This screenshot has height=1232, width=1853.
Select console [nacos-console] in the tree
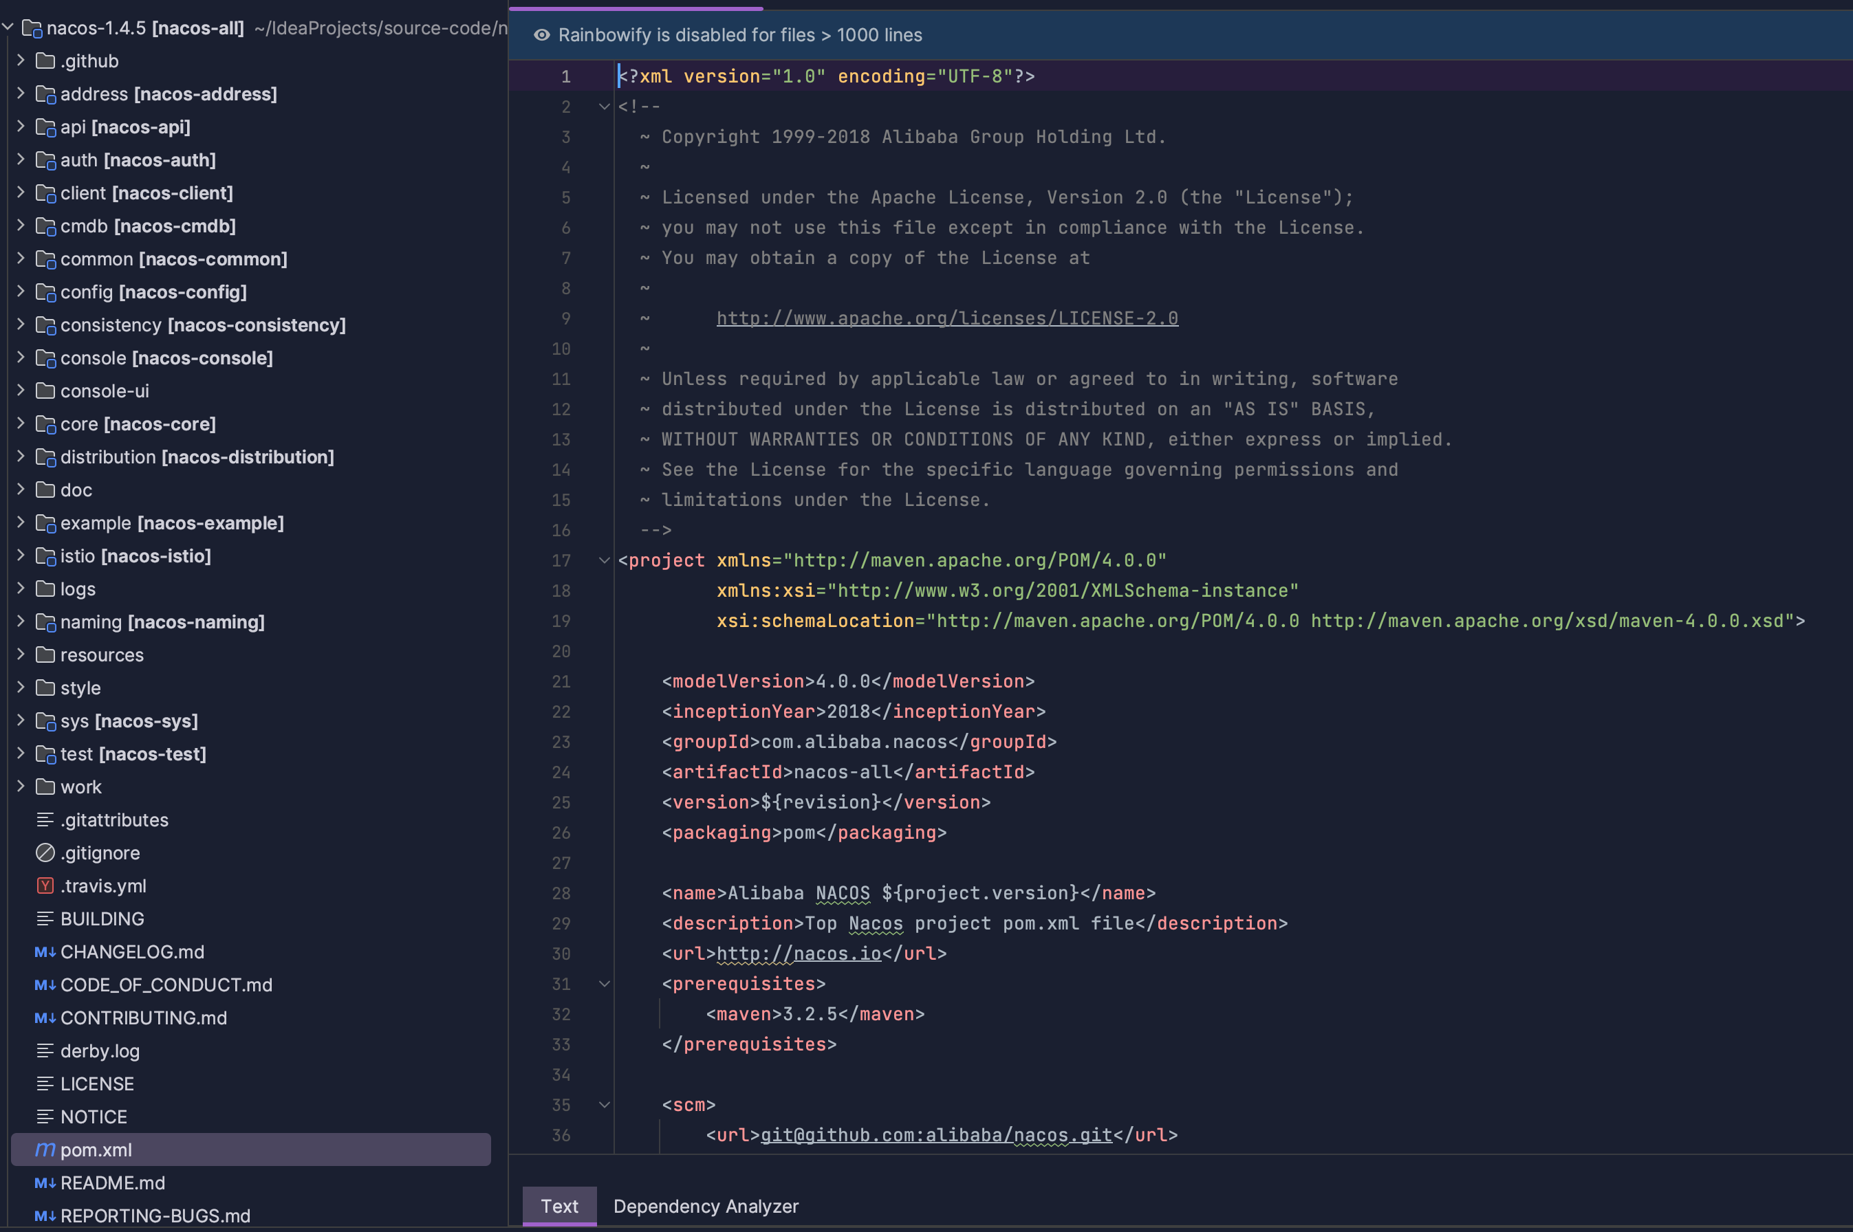250,357
